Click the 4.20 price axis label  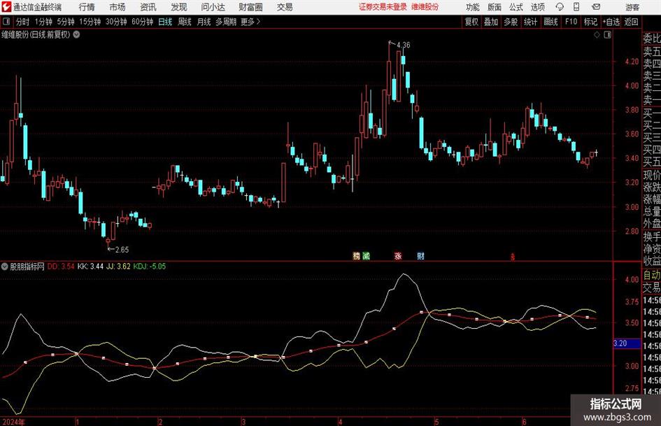tap(632, 62)
